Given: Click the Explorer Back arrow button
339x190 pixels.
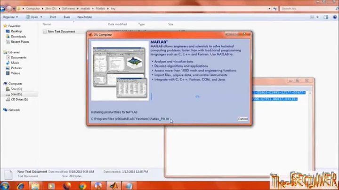Looking at the screenshot, I should click(3, 8).
